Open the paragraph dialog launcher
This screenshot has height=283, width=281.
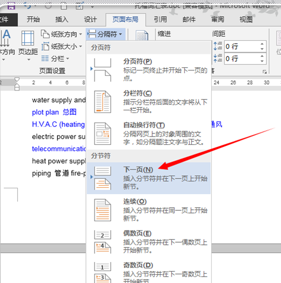(264, 72)
